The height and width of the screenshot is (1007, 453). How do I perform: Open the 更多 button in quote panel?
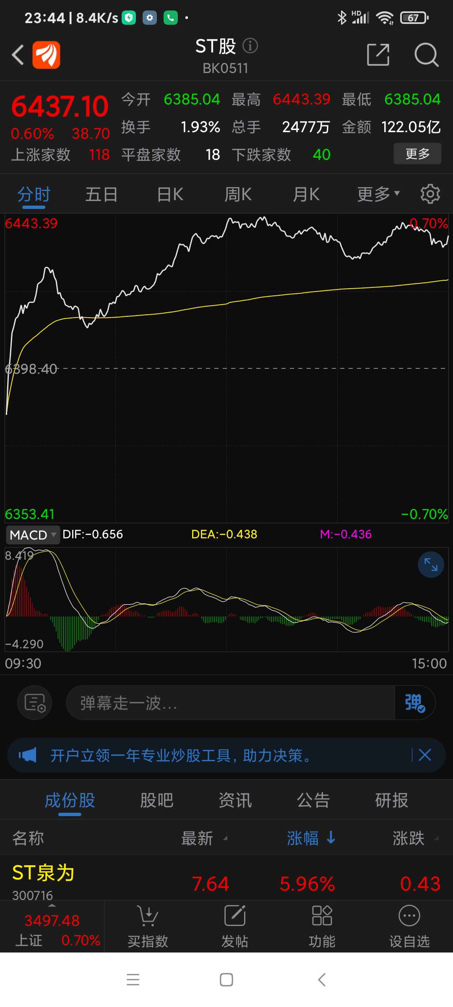(417, 154)
